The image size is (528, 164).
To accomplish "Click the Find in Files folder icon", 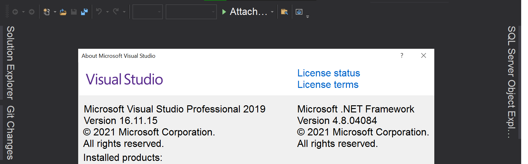I will (x=284, y=12).
